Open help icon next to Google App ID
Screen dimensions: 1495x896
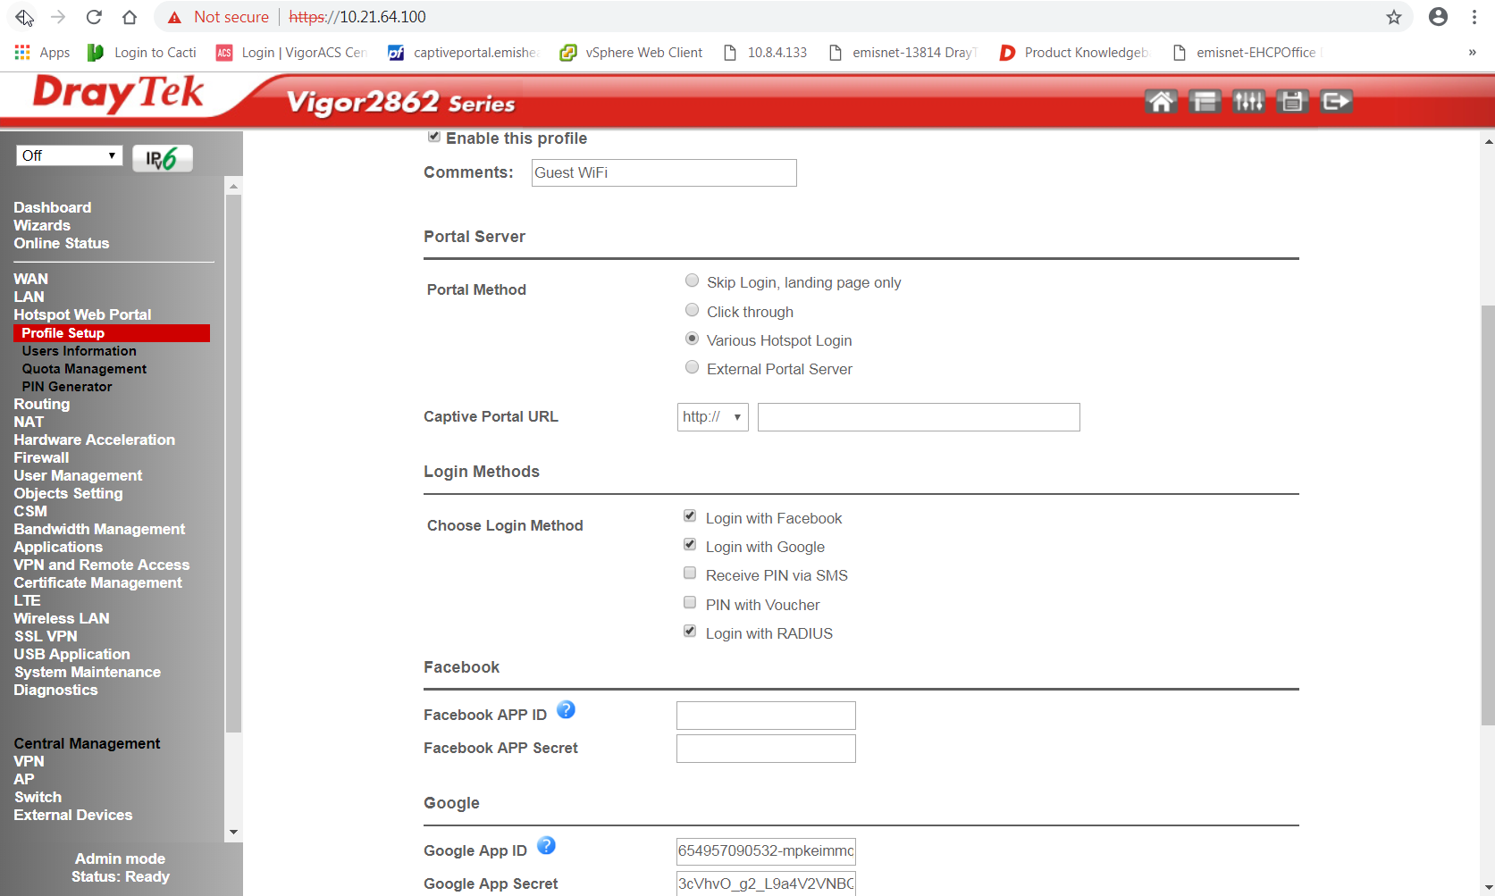pos(546,846)
